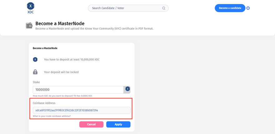Click the XDC icon inside the Stake field
275x134 pixels.
pos(127,89)
